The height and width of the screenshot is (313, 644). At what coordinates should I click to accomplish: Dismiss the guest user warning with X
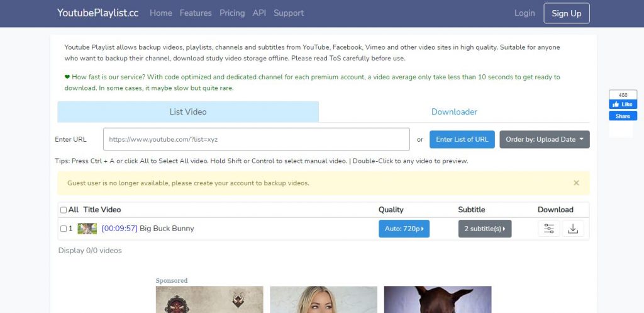576,183
